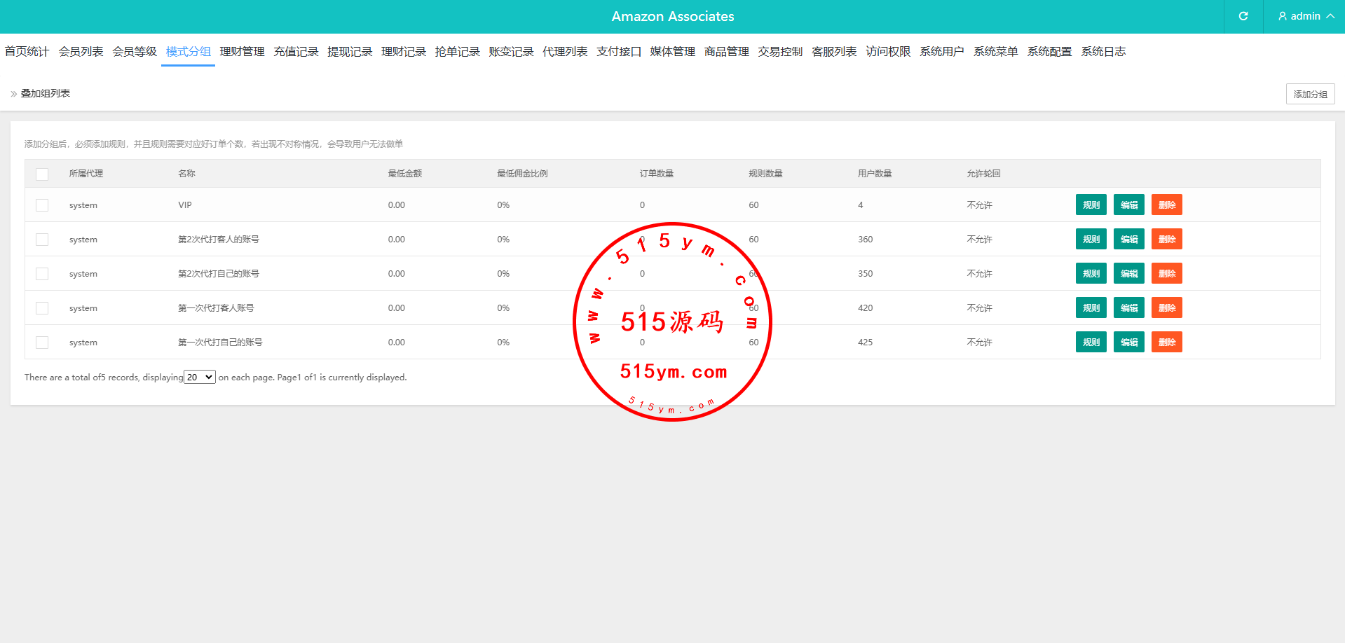1345x643 pixels.
Task: Click the 名称 column header
Action: point(186,174)
